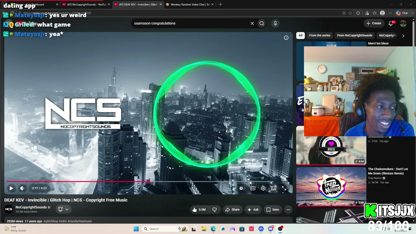Viewport: 416px width, 234px height.
Task: Open Discord from taskbar
Action: 270,229
